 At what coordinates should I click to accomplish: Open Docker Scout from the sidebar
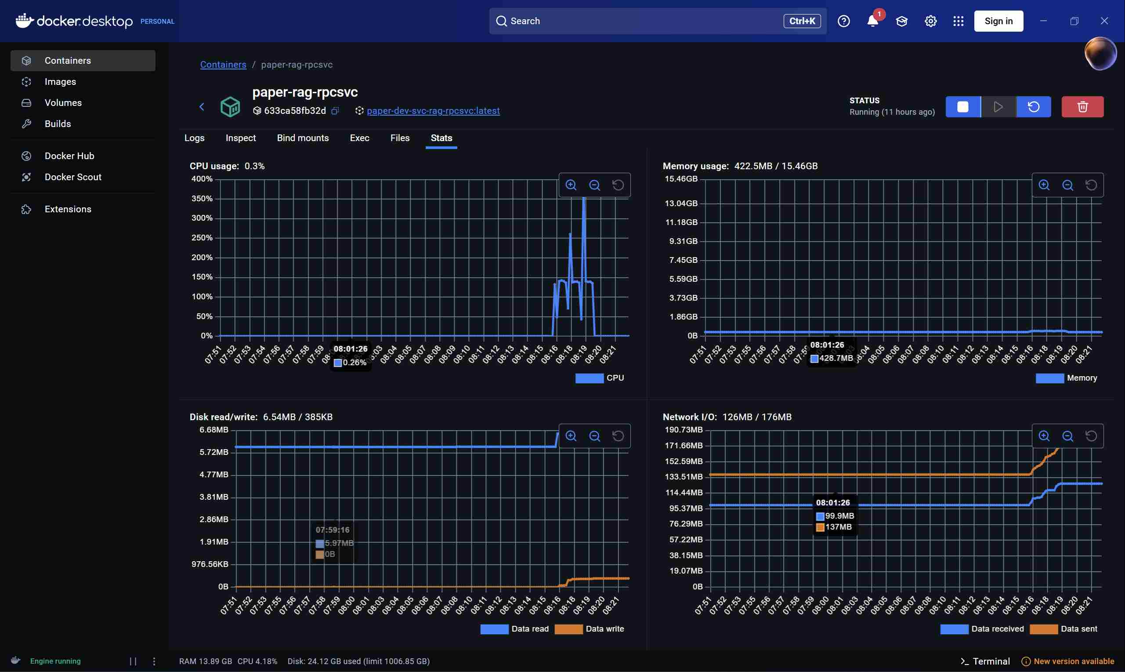coord(83,177)
